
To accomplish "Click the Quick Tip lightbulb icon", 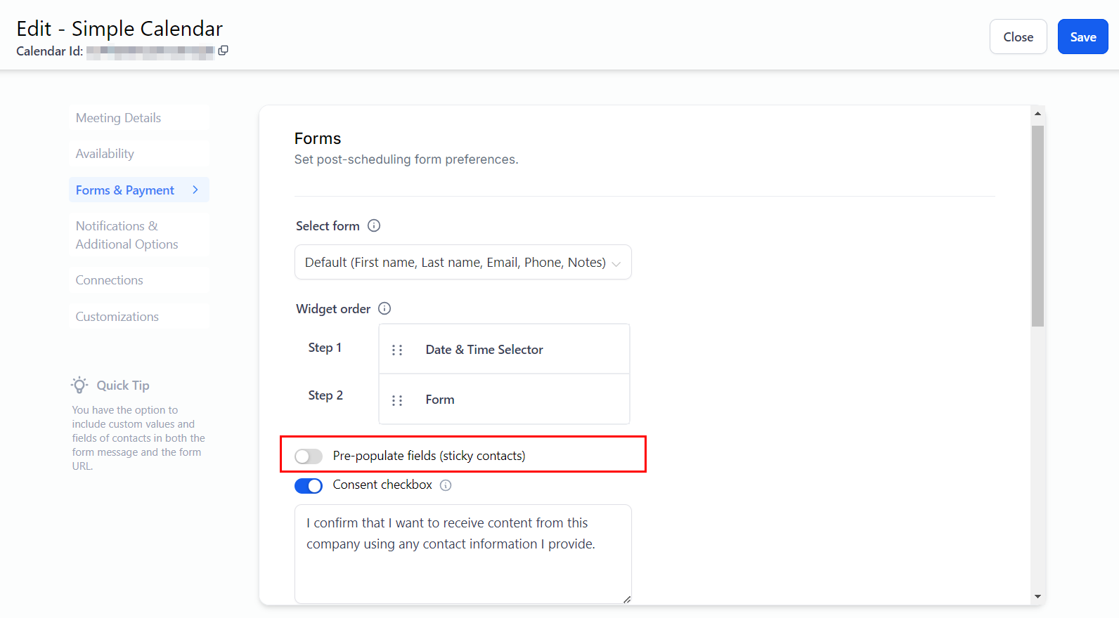I will coord(79,385).
